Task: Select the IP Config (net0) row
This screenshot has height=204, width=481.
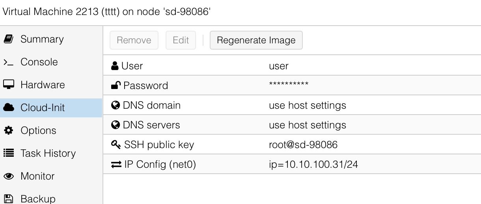Action: point(292,164)
